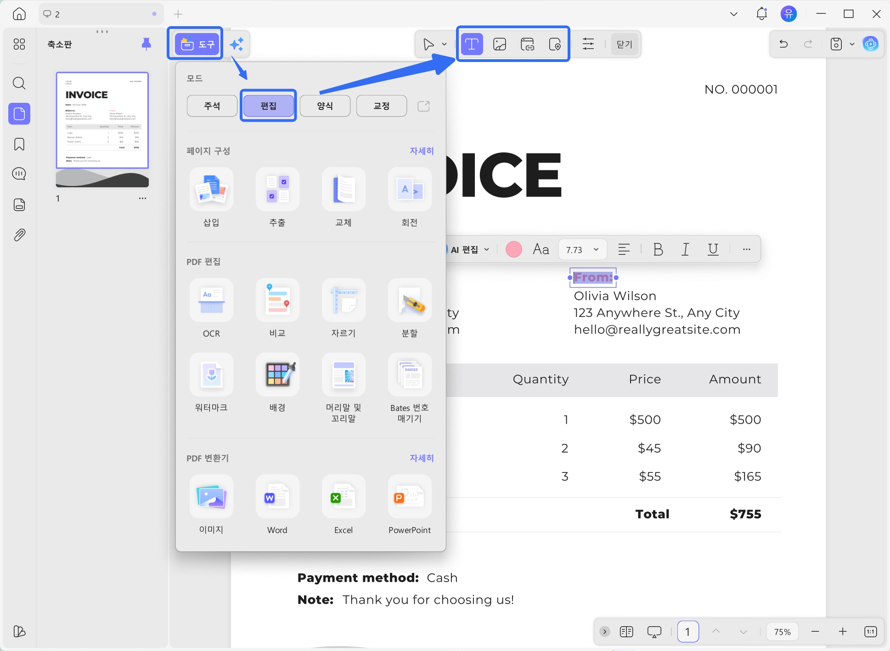Screen dimensions: 890x651
Task: Select the page 1 thumbnail
Action: [x=102, y=129]
